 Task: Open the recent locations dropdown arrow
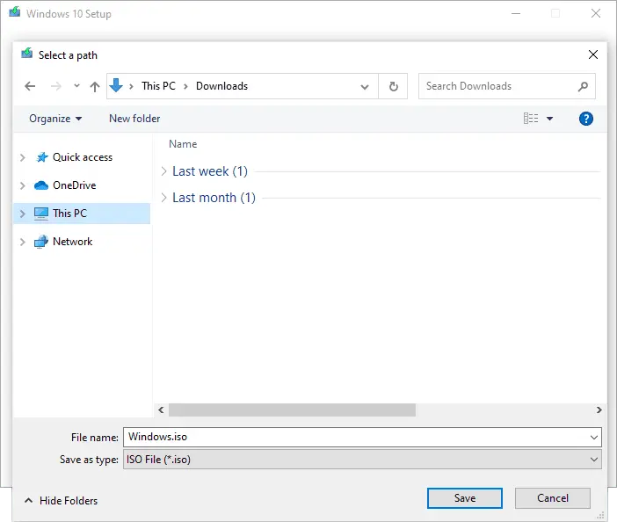(76, 86)
